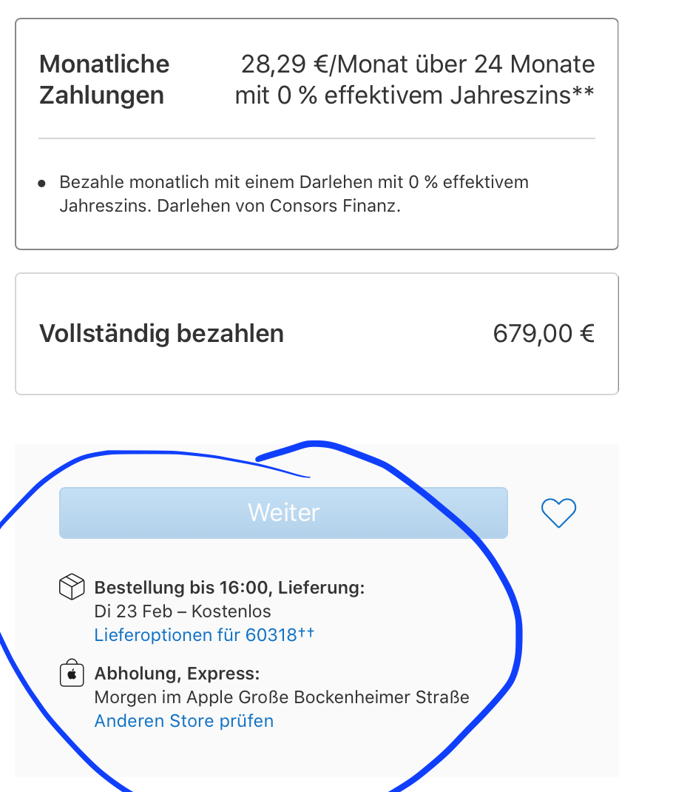
Task: Follow the Anderen Store prüfen link
Action: click(184, 721)
